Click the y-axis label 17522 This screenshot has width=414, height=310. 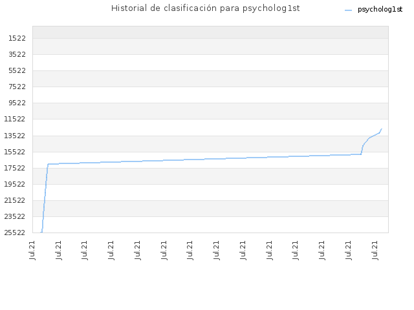pos(15,168)
